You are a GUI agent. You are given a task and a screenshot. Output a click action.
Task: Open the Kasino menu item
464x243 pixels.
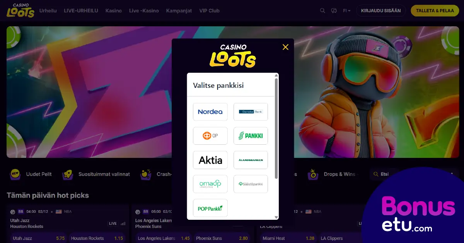[x=114, y=11]
